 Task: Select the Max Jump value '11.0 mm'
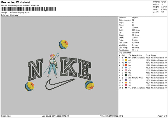pyautogui.click(x=136, y=48)
